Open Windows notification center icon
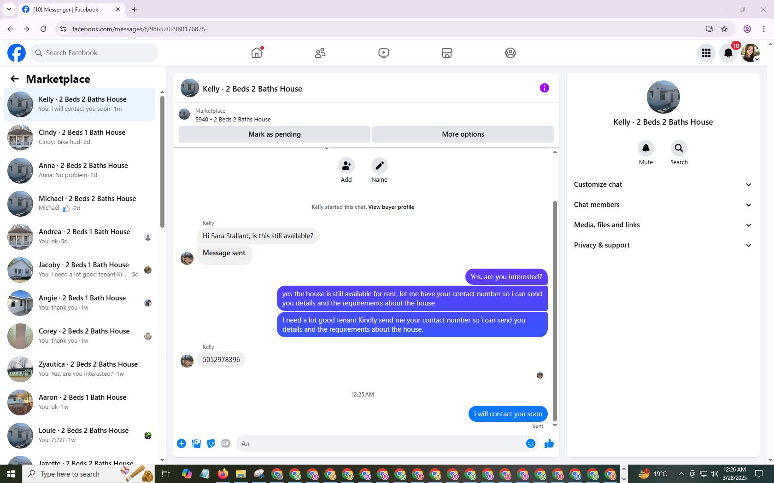The width and height of the screenshot is (774, 483). click(759, 474)
